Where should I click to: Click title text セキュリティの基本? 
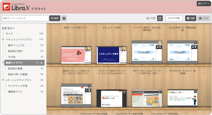(111, 27)
